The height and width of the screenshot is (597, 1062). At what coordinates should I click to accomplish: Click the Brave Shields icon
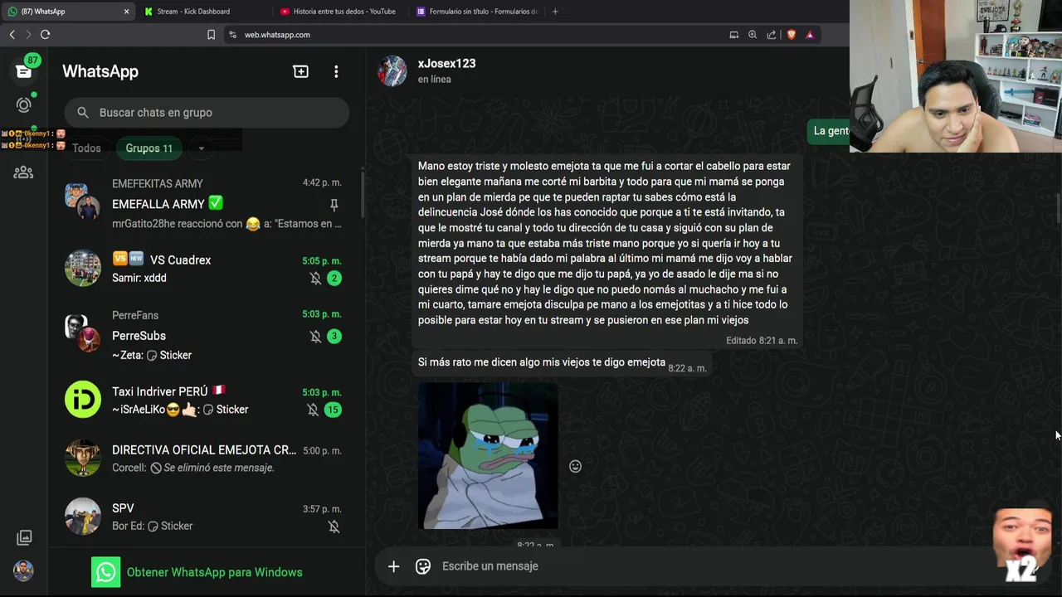point(791,35)
